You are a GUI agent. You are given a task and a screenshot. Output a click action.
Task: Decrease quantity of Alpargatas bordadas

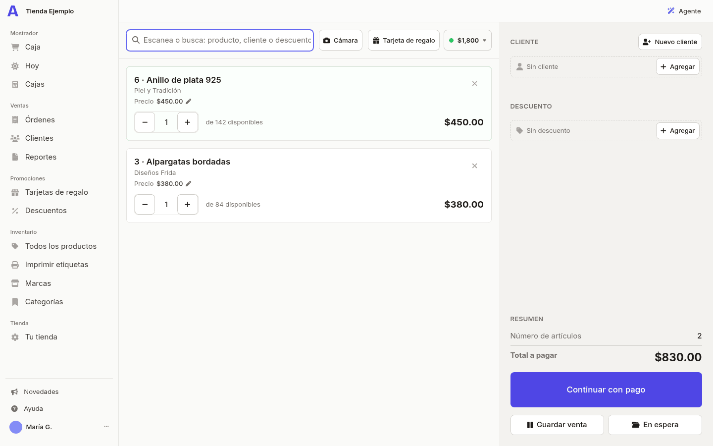145,205
